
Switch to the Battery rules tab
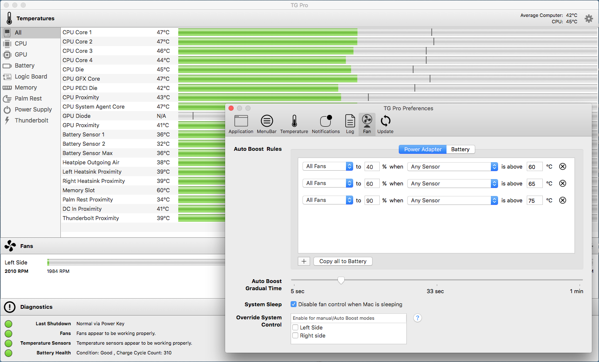point(460,149)
